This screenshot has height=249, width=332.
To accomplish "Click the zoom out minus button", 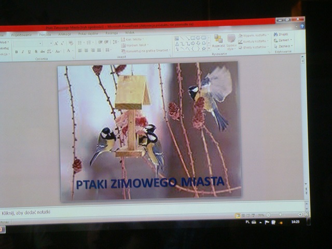I will tap(269, 215).
